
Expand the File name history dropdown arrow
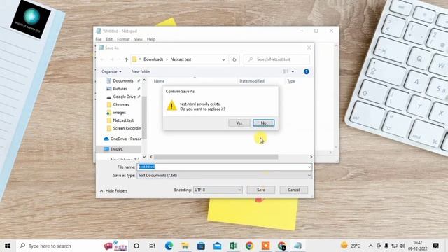click(309, 167)
